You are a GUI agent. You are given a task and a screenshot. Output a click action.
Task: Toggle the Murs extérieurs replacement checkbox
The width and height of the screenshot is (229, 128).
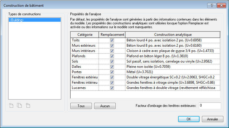point(112,46)
